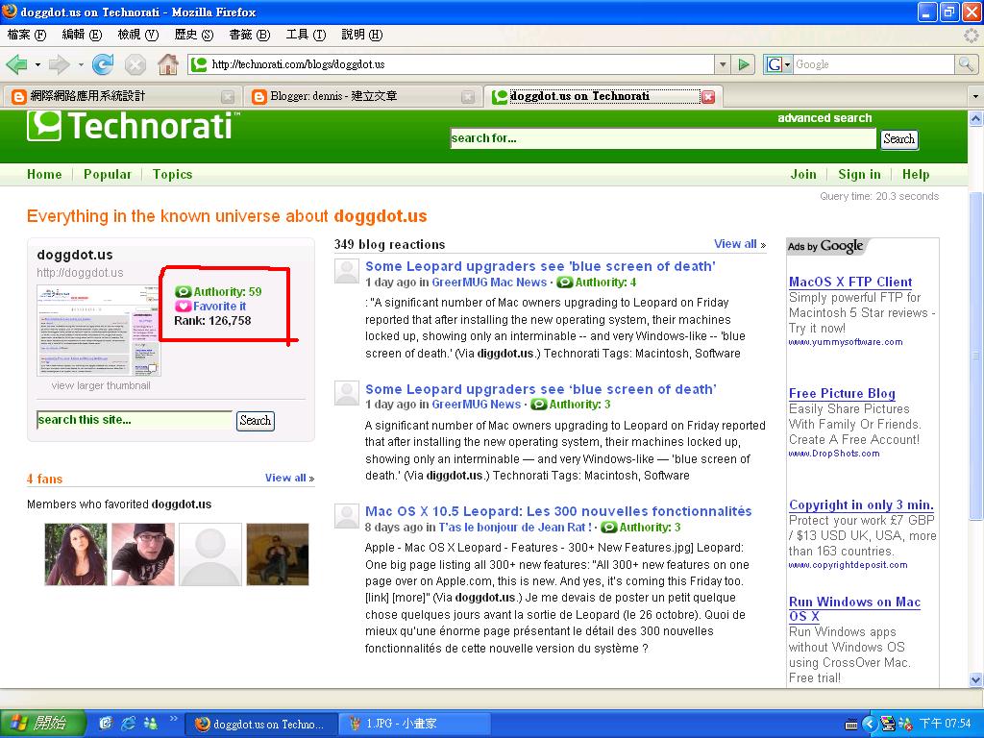Image resolution: width=984 pixels, height=738 pixels.
Task: Click the Join link
Action: 803,175
